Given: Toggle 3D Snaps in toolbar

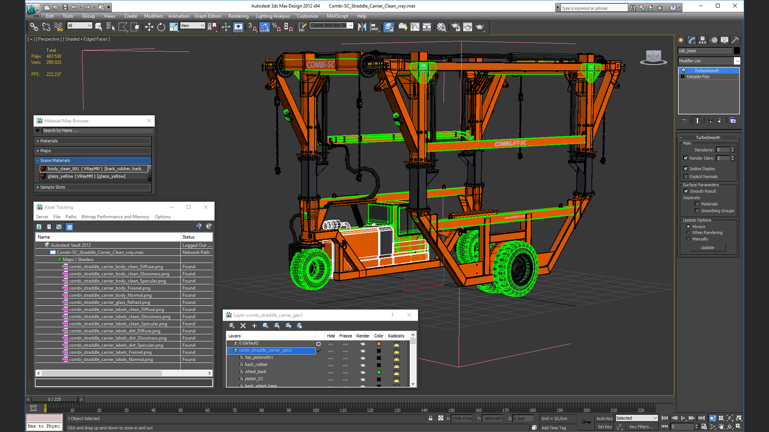Looking at the screenshot, I should point(252,27).
